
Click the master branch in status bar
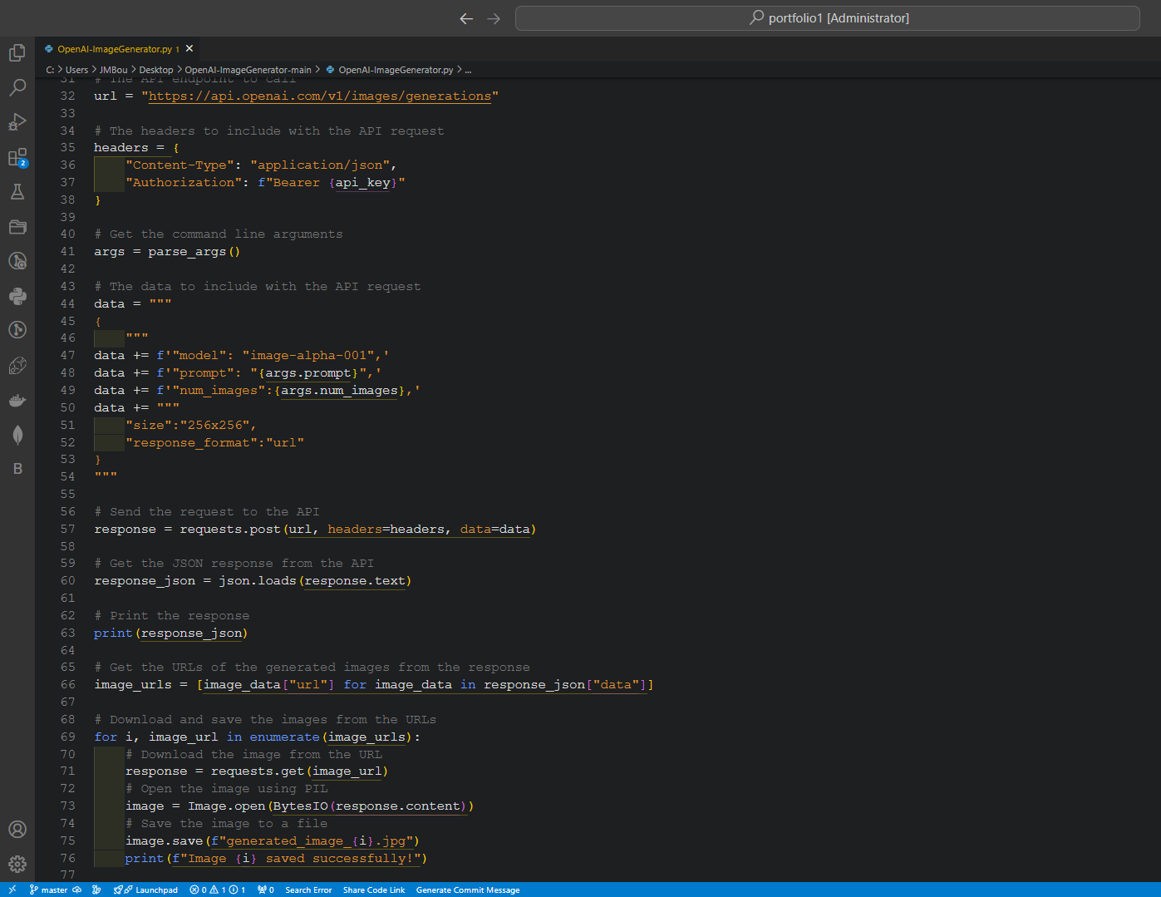point(48,890)
